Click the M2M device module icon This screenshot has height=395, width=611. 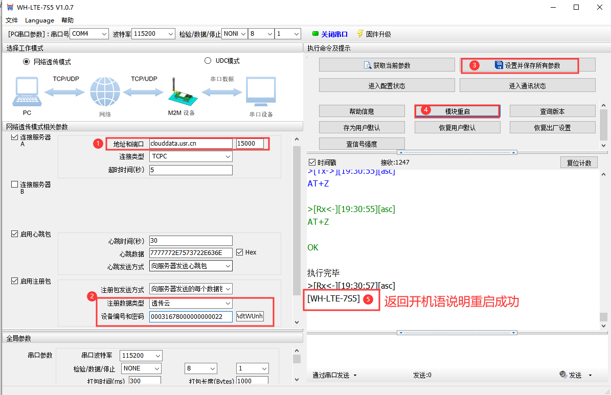point(180,92)
